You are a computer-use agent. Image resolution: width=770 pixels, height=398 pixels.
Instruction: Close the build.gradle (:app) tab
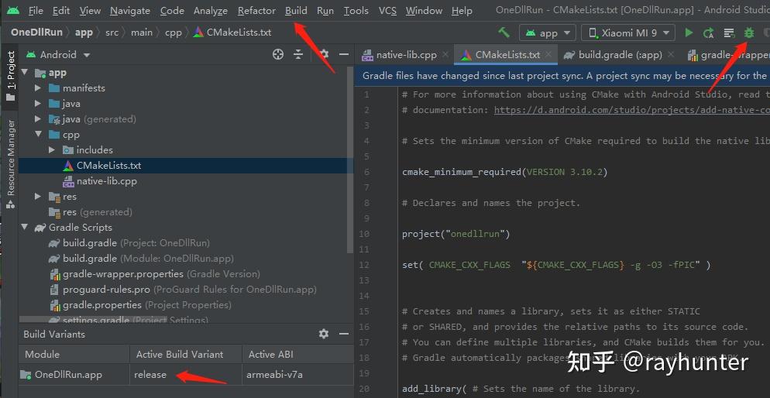point(672,55)
